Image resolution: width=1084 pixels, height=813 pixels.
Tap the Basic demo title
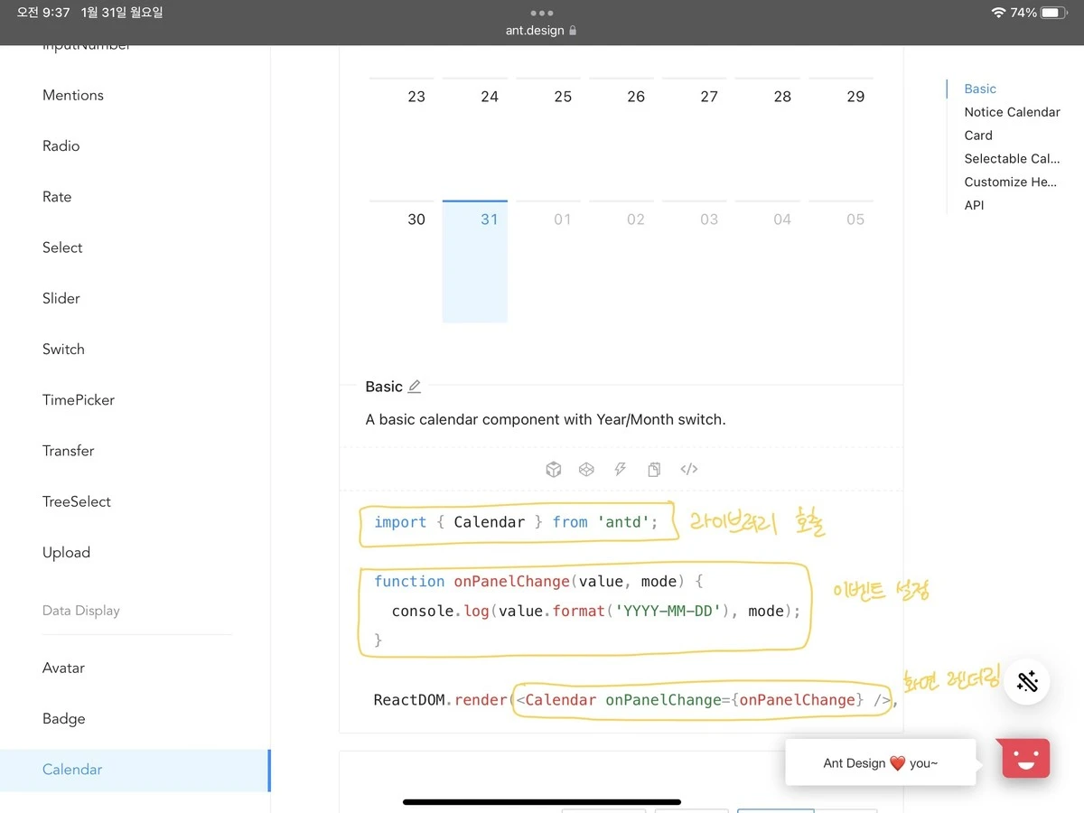pyautogui.click(x=384, y=387)
